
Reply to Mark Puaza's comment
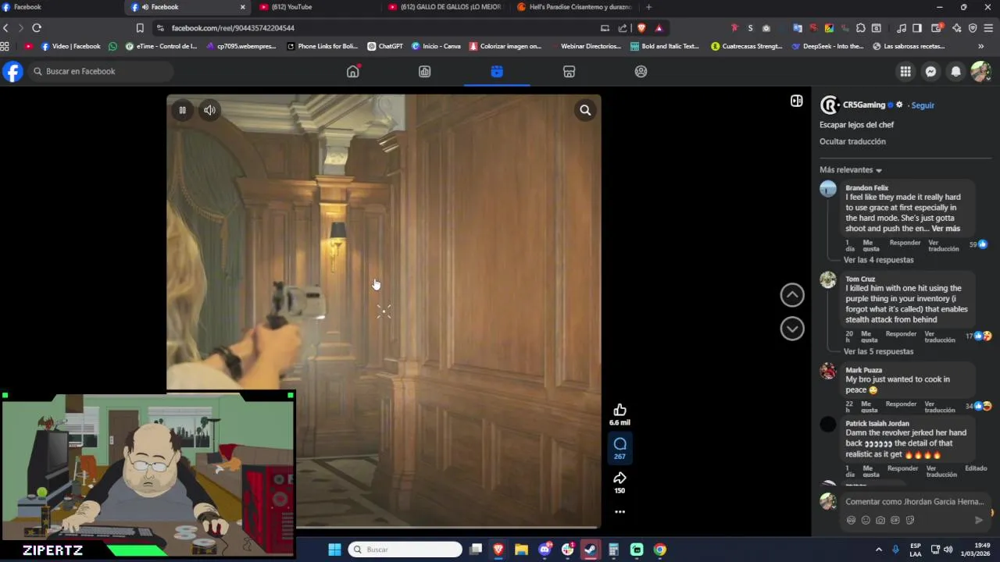point(901,404)
